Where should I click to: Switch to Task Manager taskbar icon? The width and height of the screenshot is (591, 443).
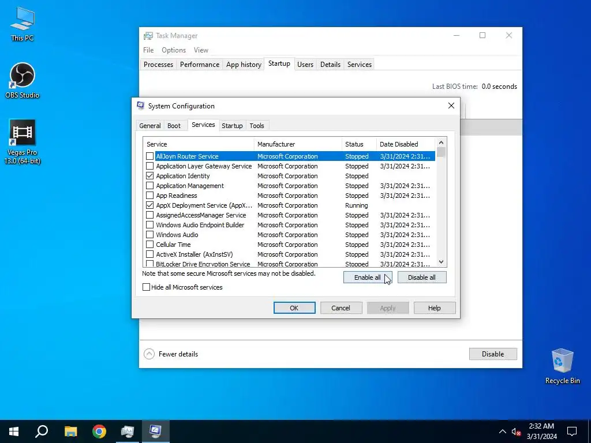(x=128, y=431)
